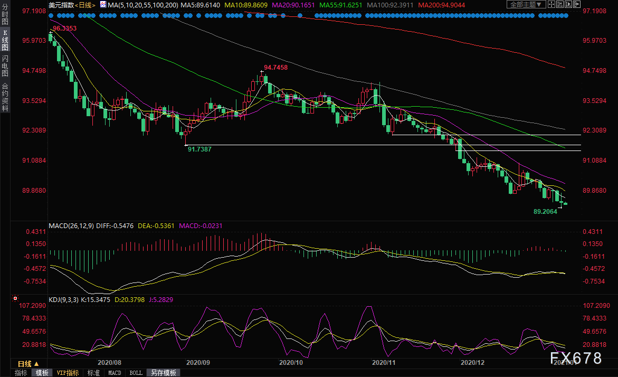Click the red dot icon beside KDJ
The height and width of the screenshot is (377, 618).
click(x=44, y=299)
